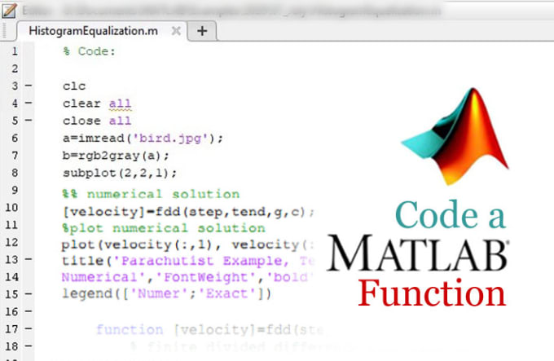This screenshot has width=554, height=361.
Task: Click line number 1 in gutter
Action: tap(15, 51)
